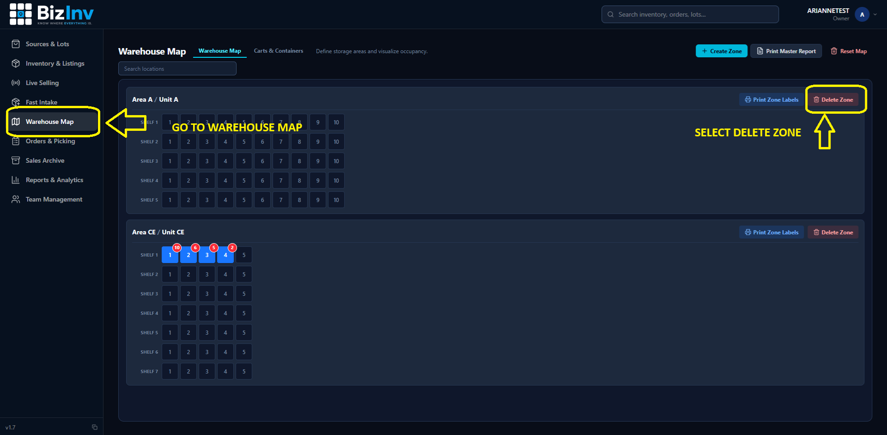
Task: Delete the Area CE zone
Action: click(833, 232)
